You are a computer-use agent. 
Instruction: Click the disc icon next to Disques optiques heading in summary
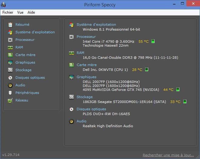click(x=72, y=109)
